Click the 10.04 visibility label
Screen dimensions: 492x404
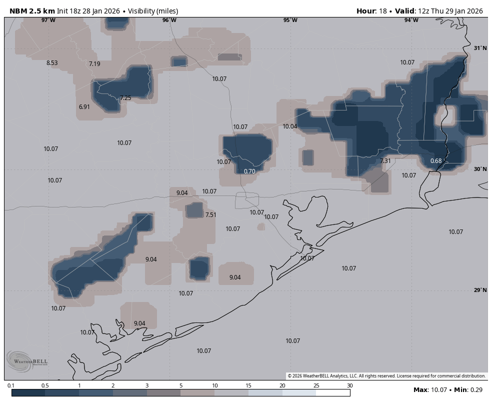[x=290, y=126]
